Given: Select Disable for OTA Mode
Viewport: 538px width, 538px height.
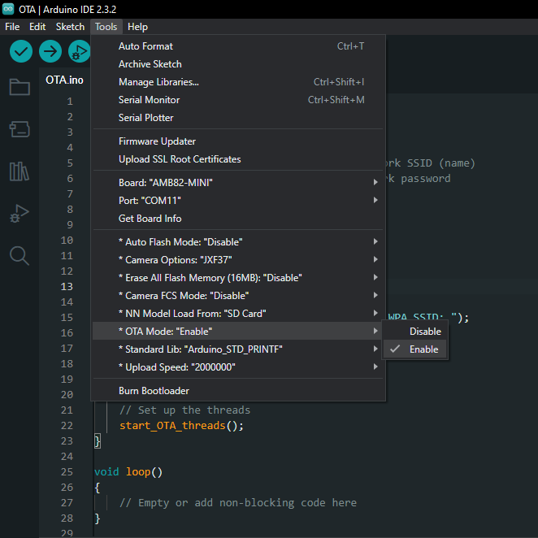Looking at the screenshot, I should [x=425, y=332].
